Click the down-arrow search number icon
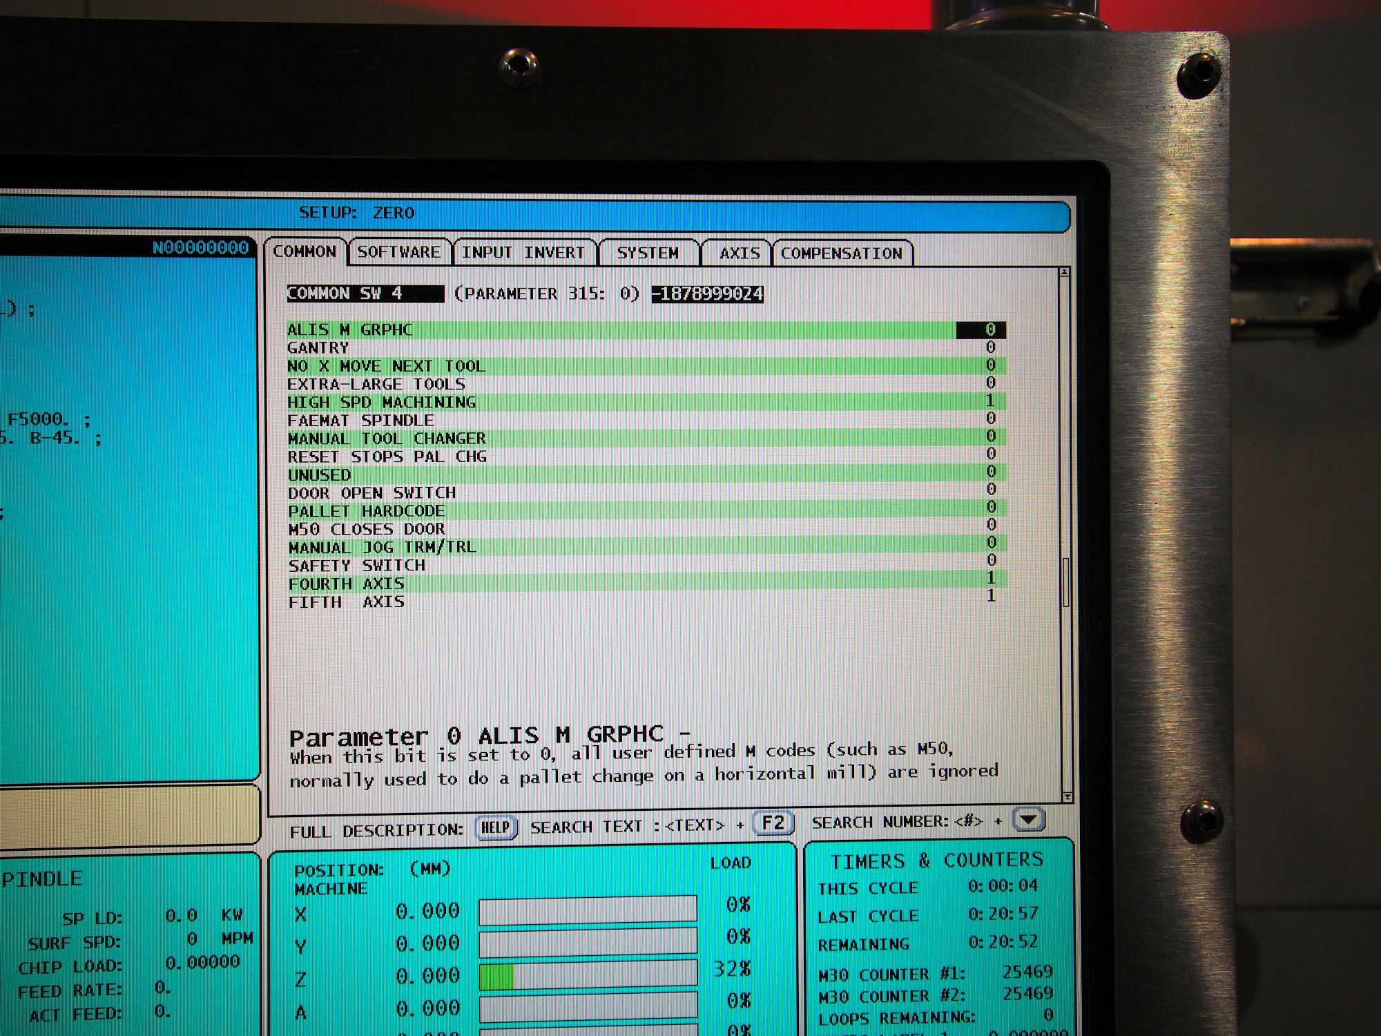The height and width of the screenshot is (1036, 1381). (x=1028, y=820)
